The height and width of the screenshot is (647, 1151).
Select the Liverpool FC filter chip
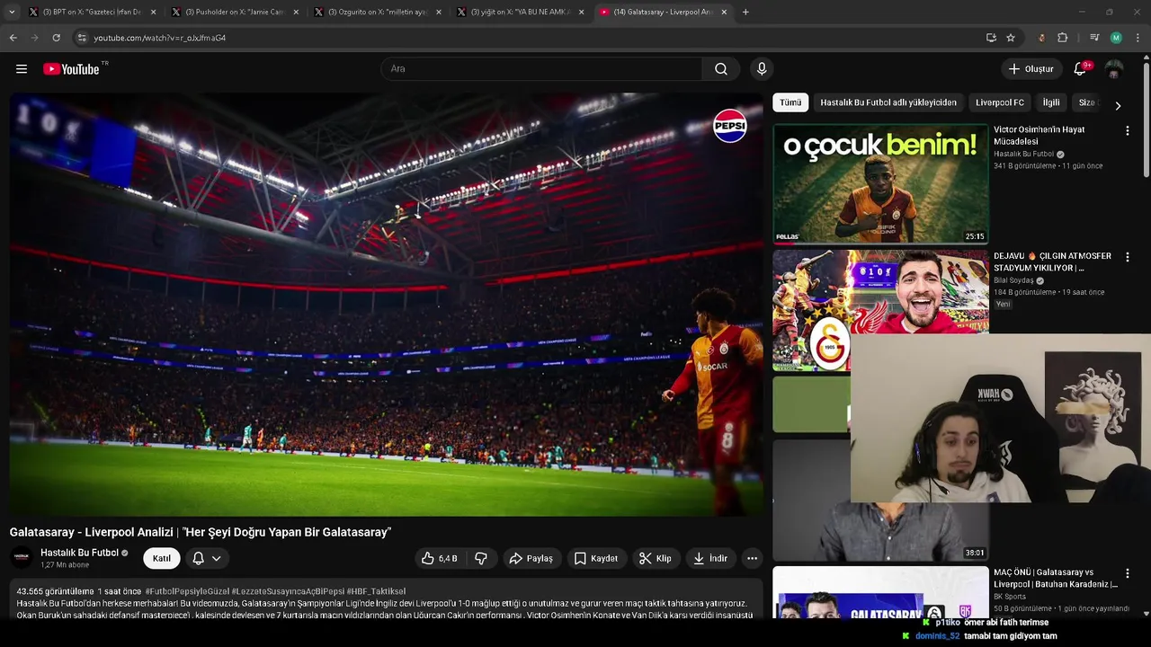point(1000,102)
